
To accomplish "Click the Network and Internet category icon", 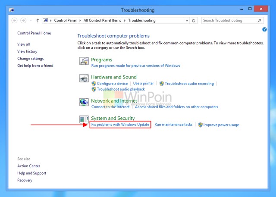I will pos(84,102).
